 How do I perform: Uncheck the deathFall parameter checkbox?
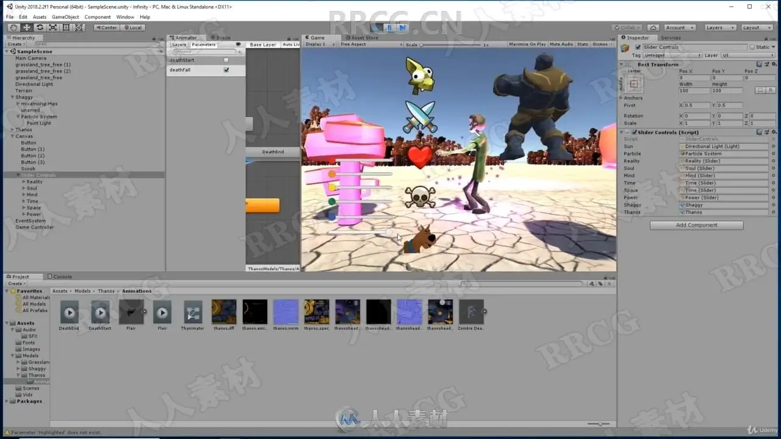tap(226, 70)
